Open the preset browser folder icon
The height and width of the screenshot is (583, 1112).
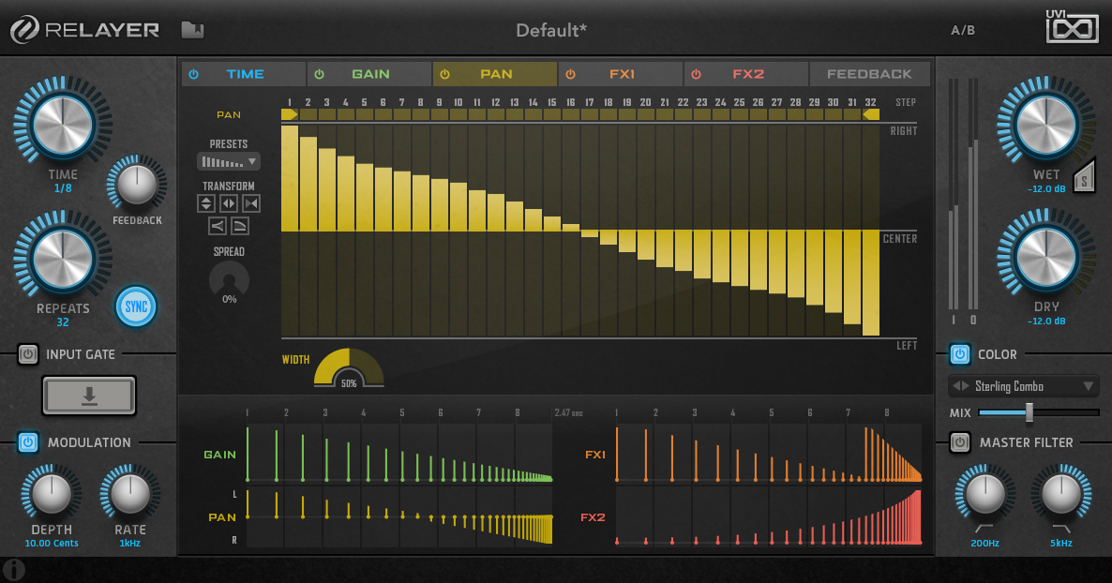click(192, 30)
